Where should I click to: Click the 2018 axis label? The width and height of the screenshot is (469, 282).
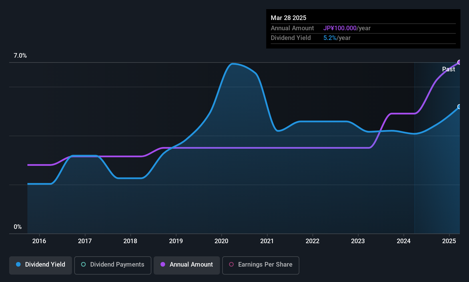tap(130, 241)
